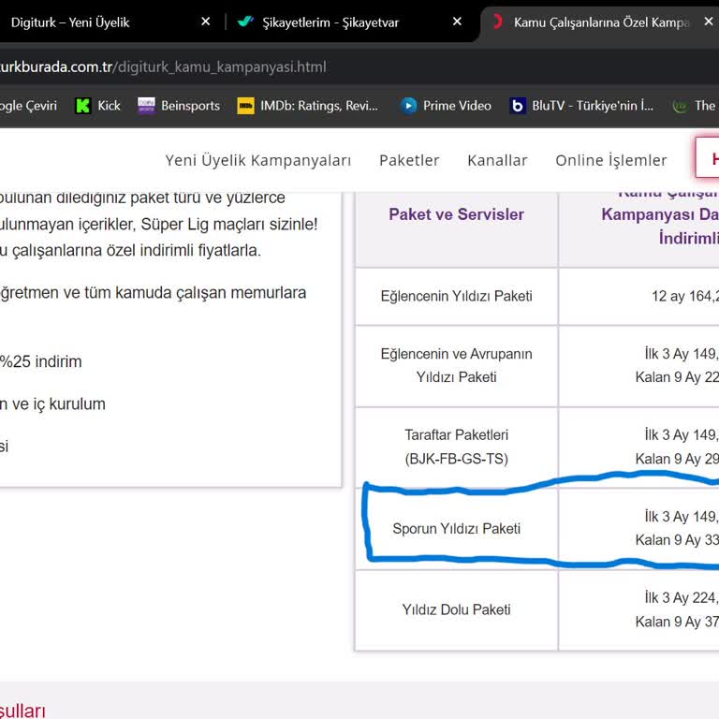Go to the Kanallar page
This screenshot has width=719, height=719.
click(x=497, y=160)
